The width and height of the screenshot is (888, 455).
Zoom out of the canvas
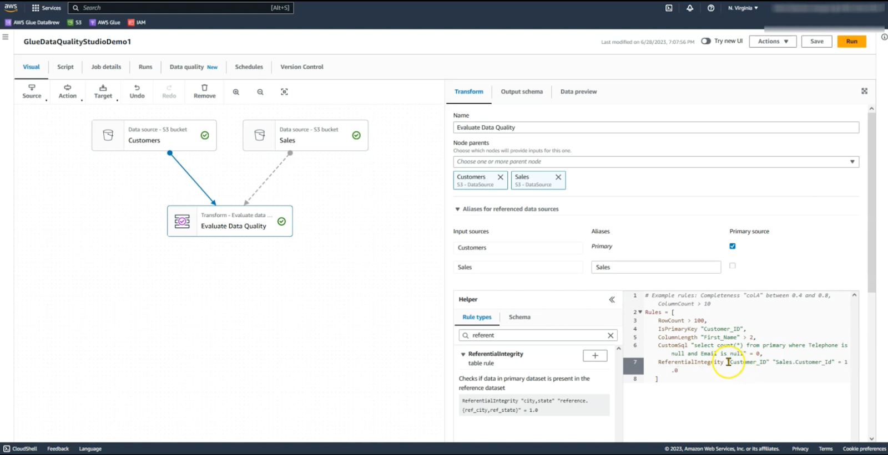(260, 92)
